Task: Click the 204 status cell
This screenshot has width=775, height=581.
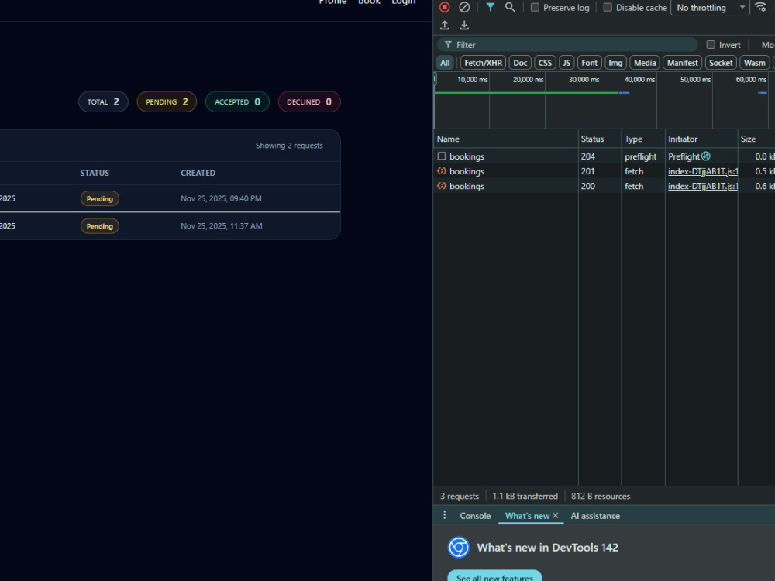Action: tap(587, 156)
